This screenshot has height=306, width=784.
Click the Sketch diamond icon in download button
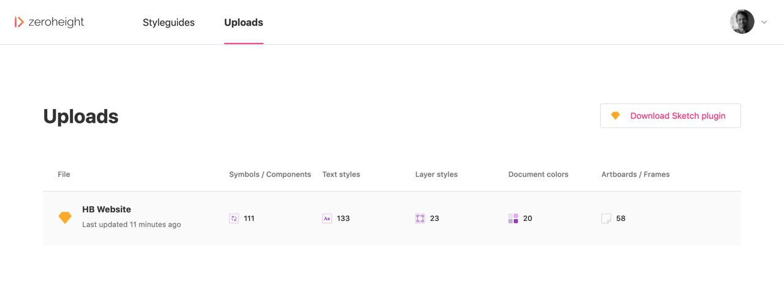tap(616, 116)
